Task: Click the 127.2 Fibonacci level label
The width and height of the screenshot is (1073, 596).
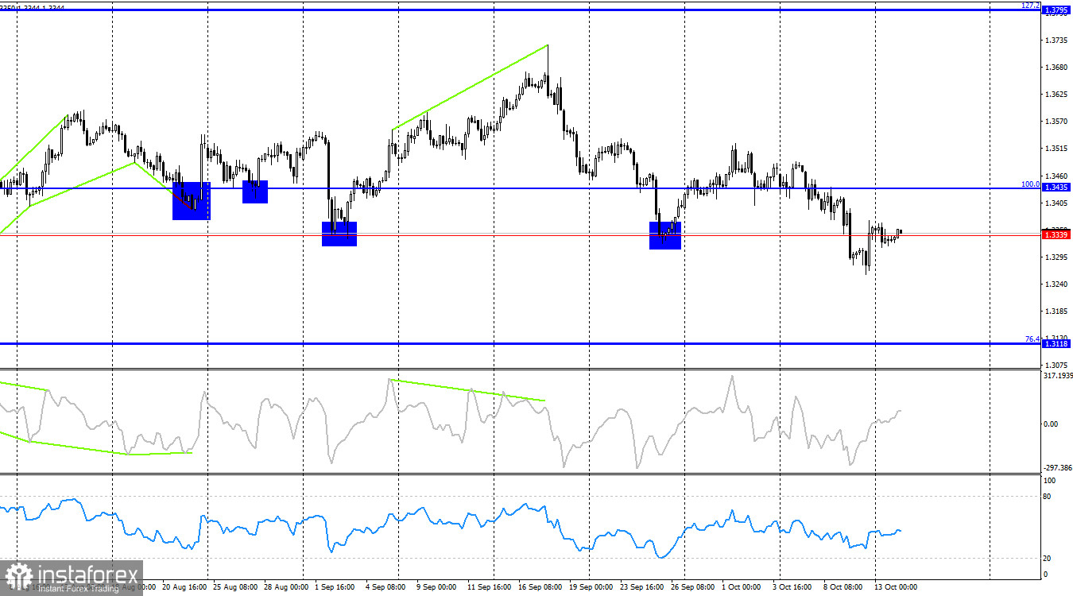Action: (x=1030, y=5)
